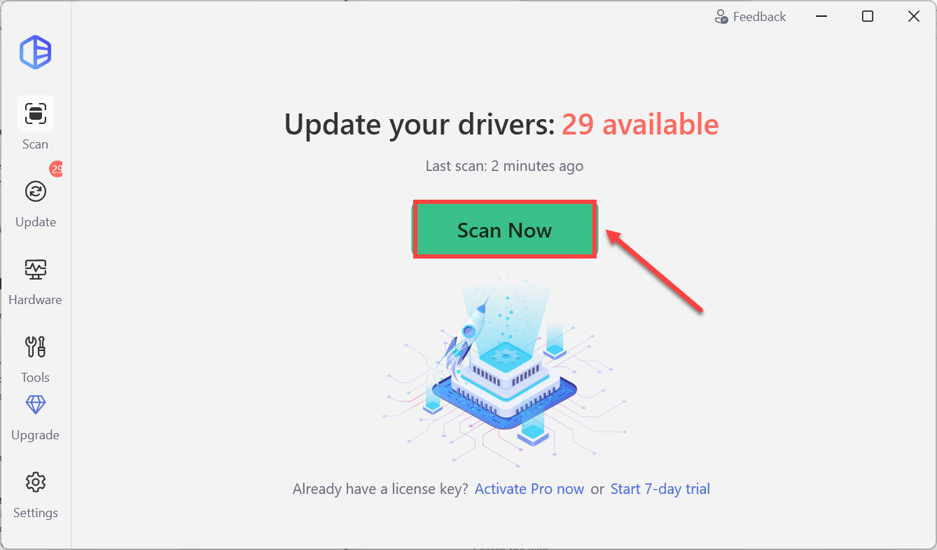Click the Upgrade diamond icon

pyautogui.click(x=35, y=405)
